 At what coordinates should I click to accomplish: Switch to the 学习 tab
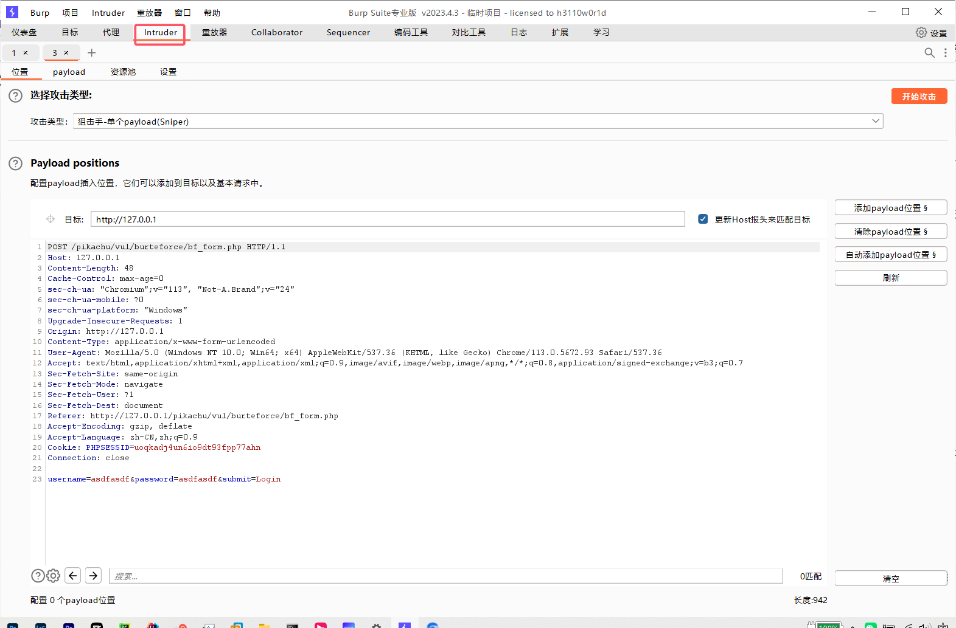pyautogui.click(x=601, y=32)
